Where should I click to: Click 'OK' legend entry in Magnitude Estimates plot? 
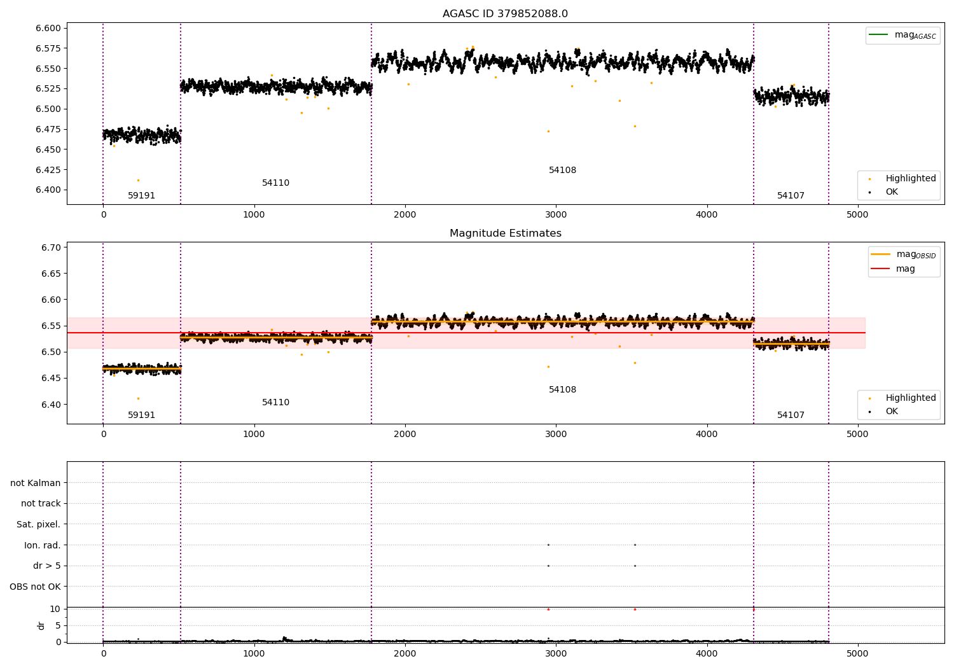[884, 411]
